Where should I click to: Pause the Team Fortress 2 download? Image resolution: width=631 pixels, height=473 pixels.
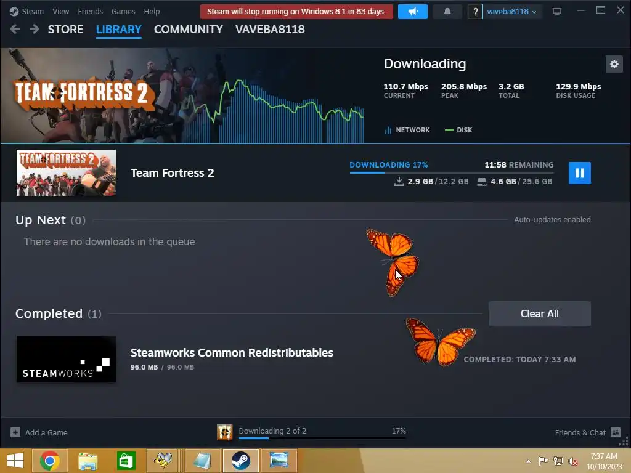579,173
